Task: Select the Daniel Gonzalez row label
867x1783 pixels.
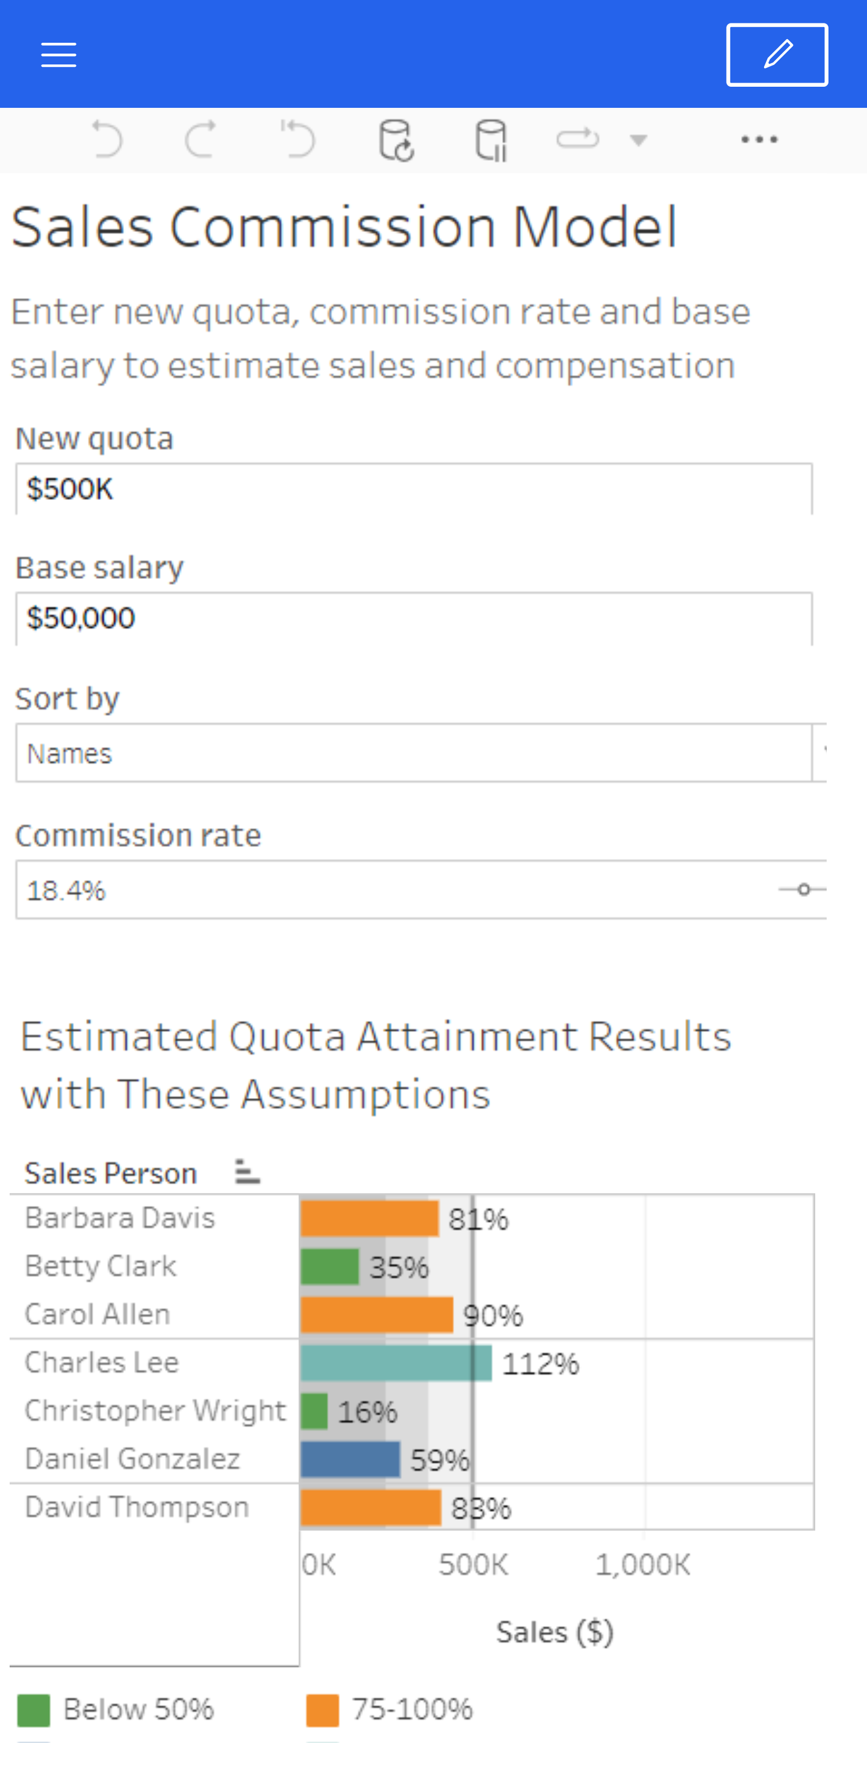Action: (133, 1458)
